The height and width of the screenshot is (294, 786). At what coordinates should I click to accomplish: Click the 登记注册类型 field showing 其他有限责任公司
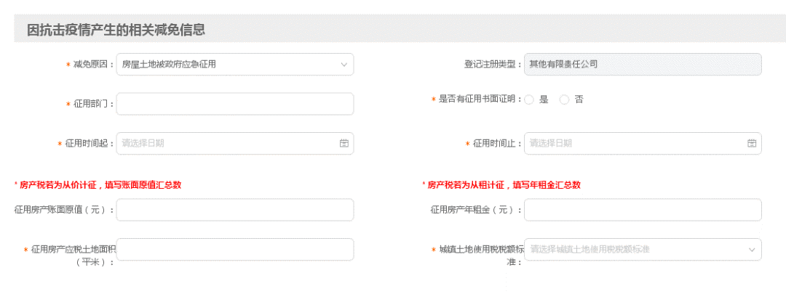pyautogui.click(x=642, y=65)
